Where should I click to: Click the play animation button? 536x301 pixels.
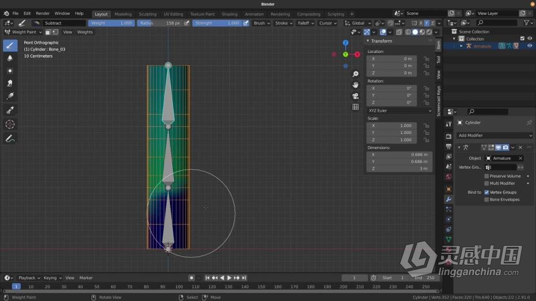(x=229, y=278)
